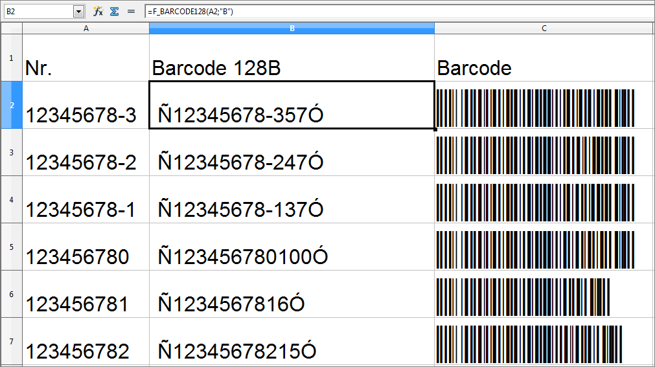Image resolution: width=655 pixels, height=367 pixels.
Task: Click the barcode image in row 5
Action: (535, 249)
